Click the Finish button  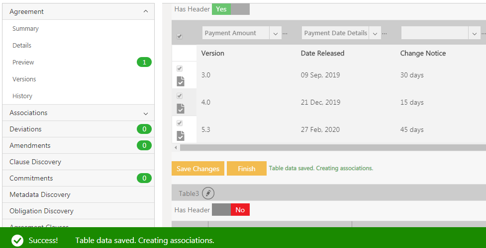246,169
